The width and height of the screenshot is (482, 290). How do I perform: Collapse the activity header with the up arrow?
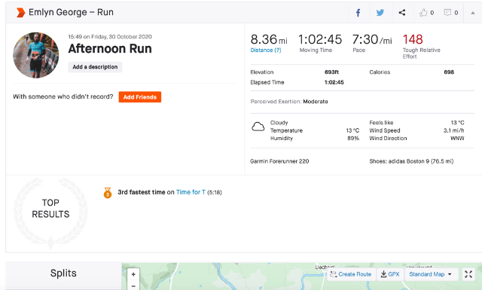point(473,13)
